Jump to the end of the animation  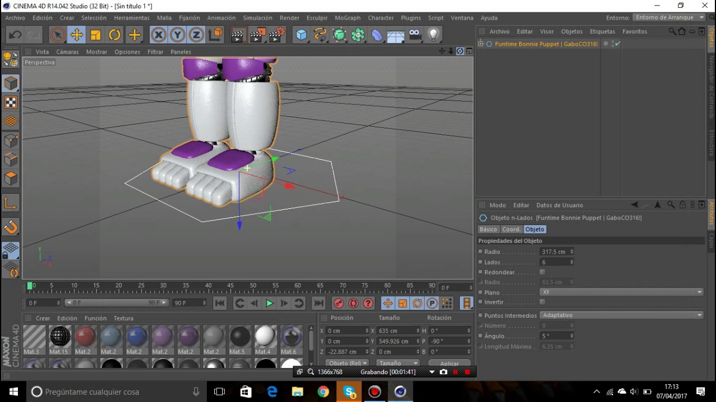coord(318,303)
